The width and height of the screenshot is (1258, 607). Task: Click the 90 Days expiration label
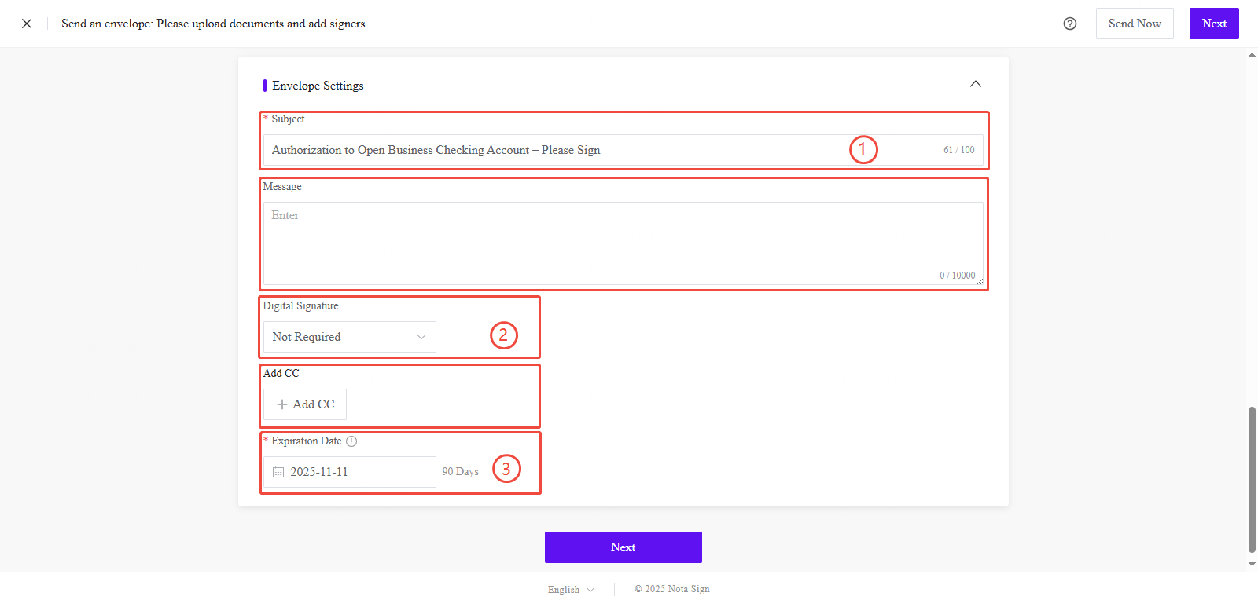(460, 472)
